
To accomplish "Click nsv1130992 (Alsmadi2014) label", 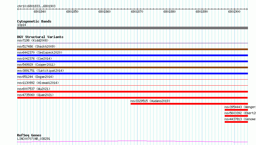I will click(38, 83).
